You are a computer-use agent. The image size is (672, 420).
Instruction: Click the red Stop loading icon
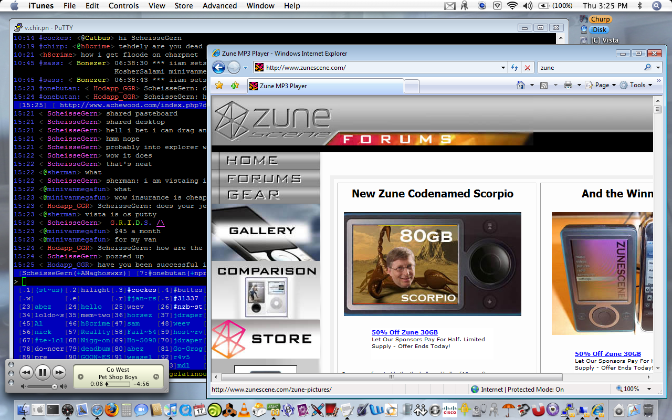click(528, 68)
